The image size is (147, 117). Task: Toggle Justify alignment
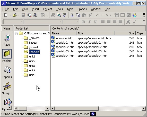click(x=120, y=22)
